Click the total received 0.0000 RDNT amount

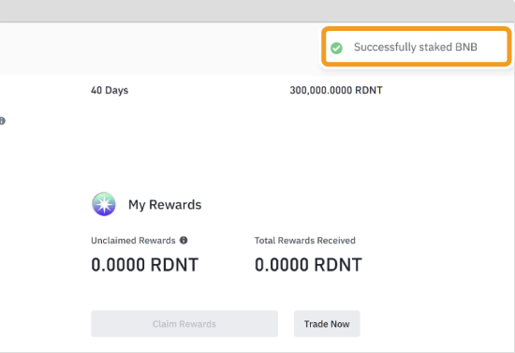pyautogui.click(x=308, y=265)
